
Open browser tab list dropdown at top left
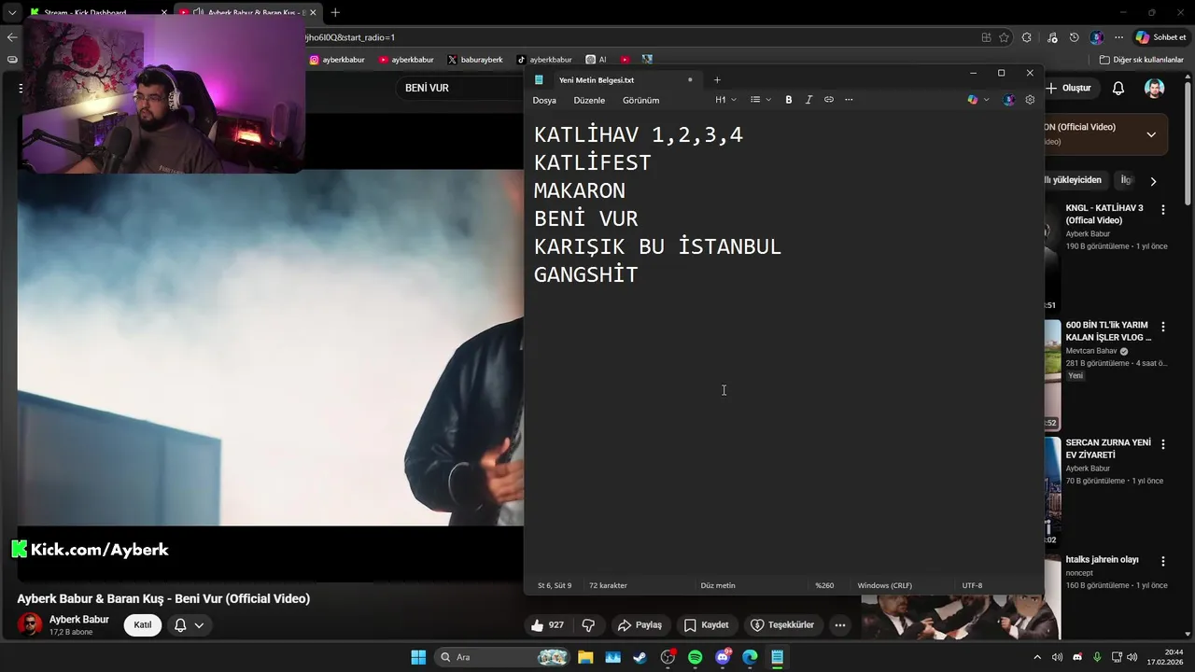coord(12,13)
